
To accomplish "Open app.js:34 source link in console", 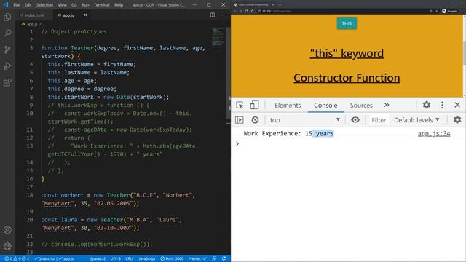I will [434, 133].
